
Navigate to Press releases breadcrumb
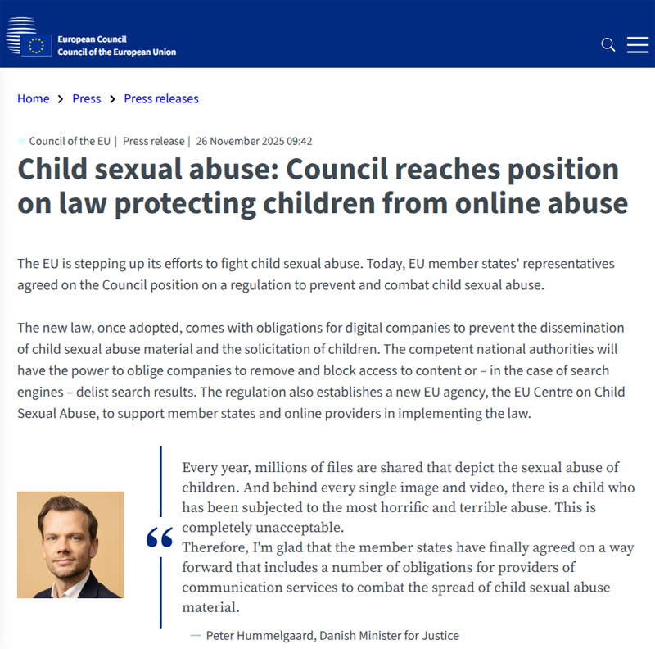point(161,98)
